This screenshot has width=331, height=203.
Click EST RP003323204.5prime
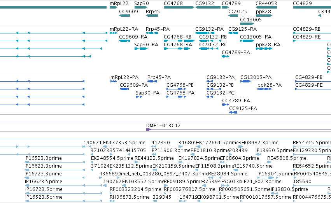tap(110, 194)
